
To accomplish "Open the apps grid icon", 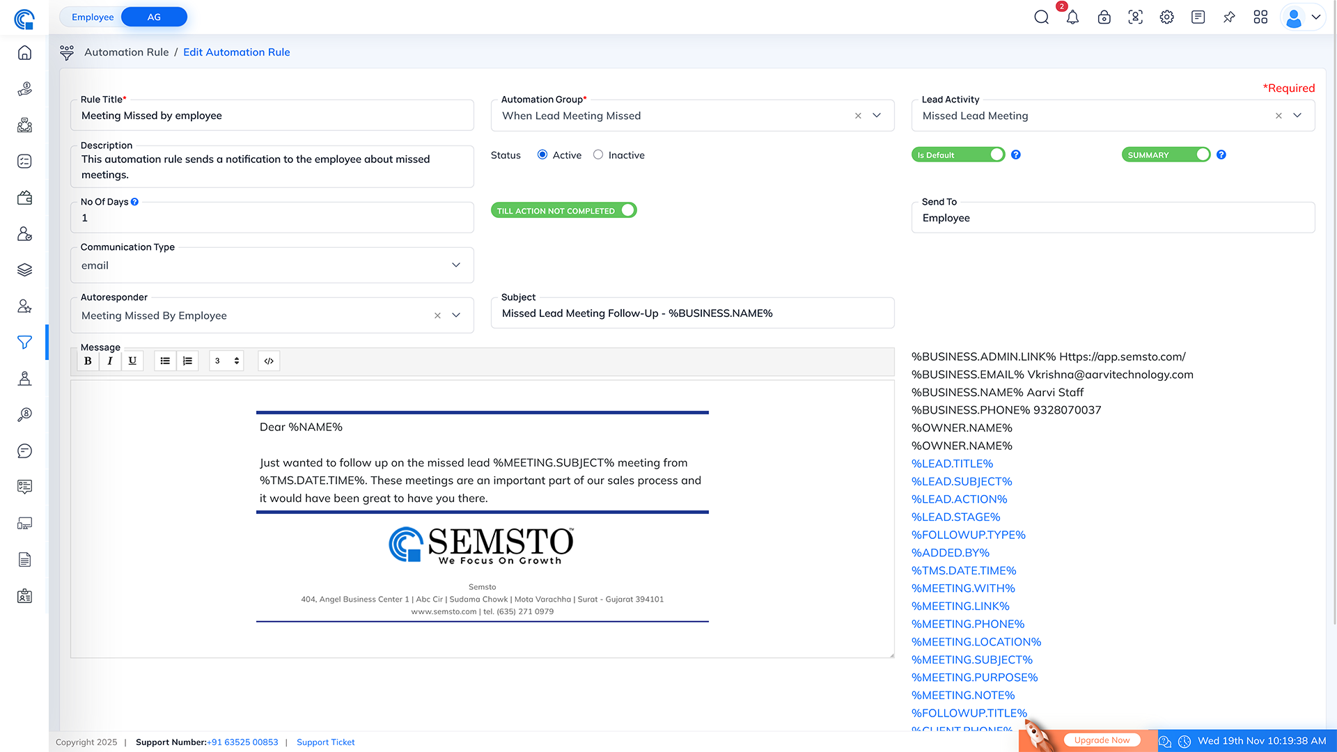I will (x=1260, y=17).
